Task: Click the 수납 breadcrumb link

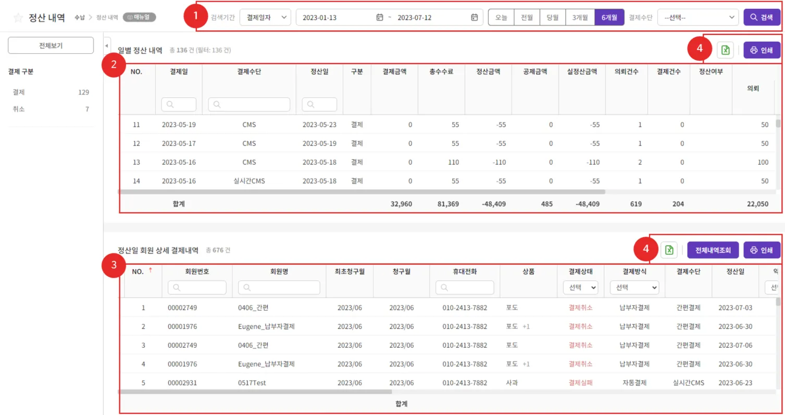Action: pyautogui.click(x=80, y=17)
